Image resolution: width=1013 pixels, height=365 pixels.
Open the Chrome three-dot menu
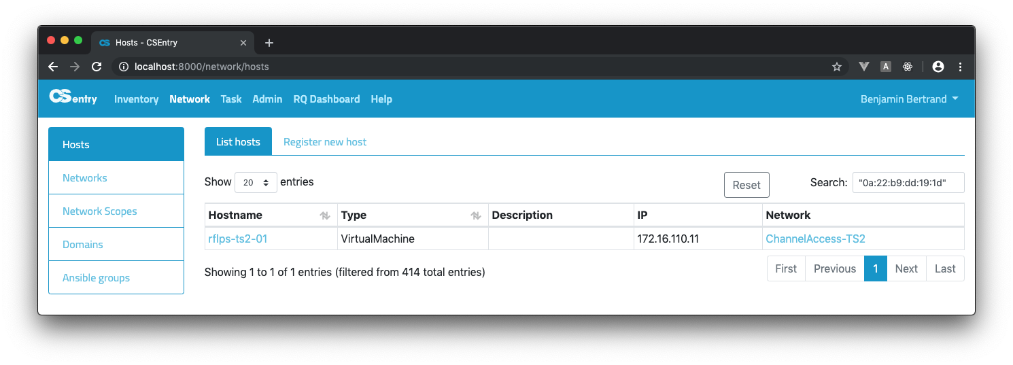point(960,67)
